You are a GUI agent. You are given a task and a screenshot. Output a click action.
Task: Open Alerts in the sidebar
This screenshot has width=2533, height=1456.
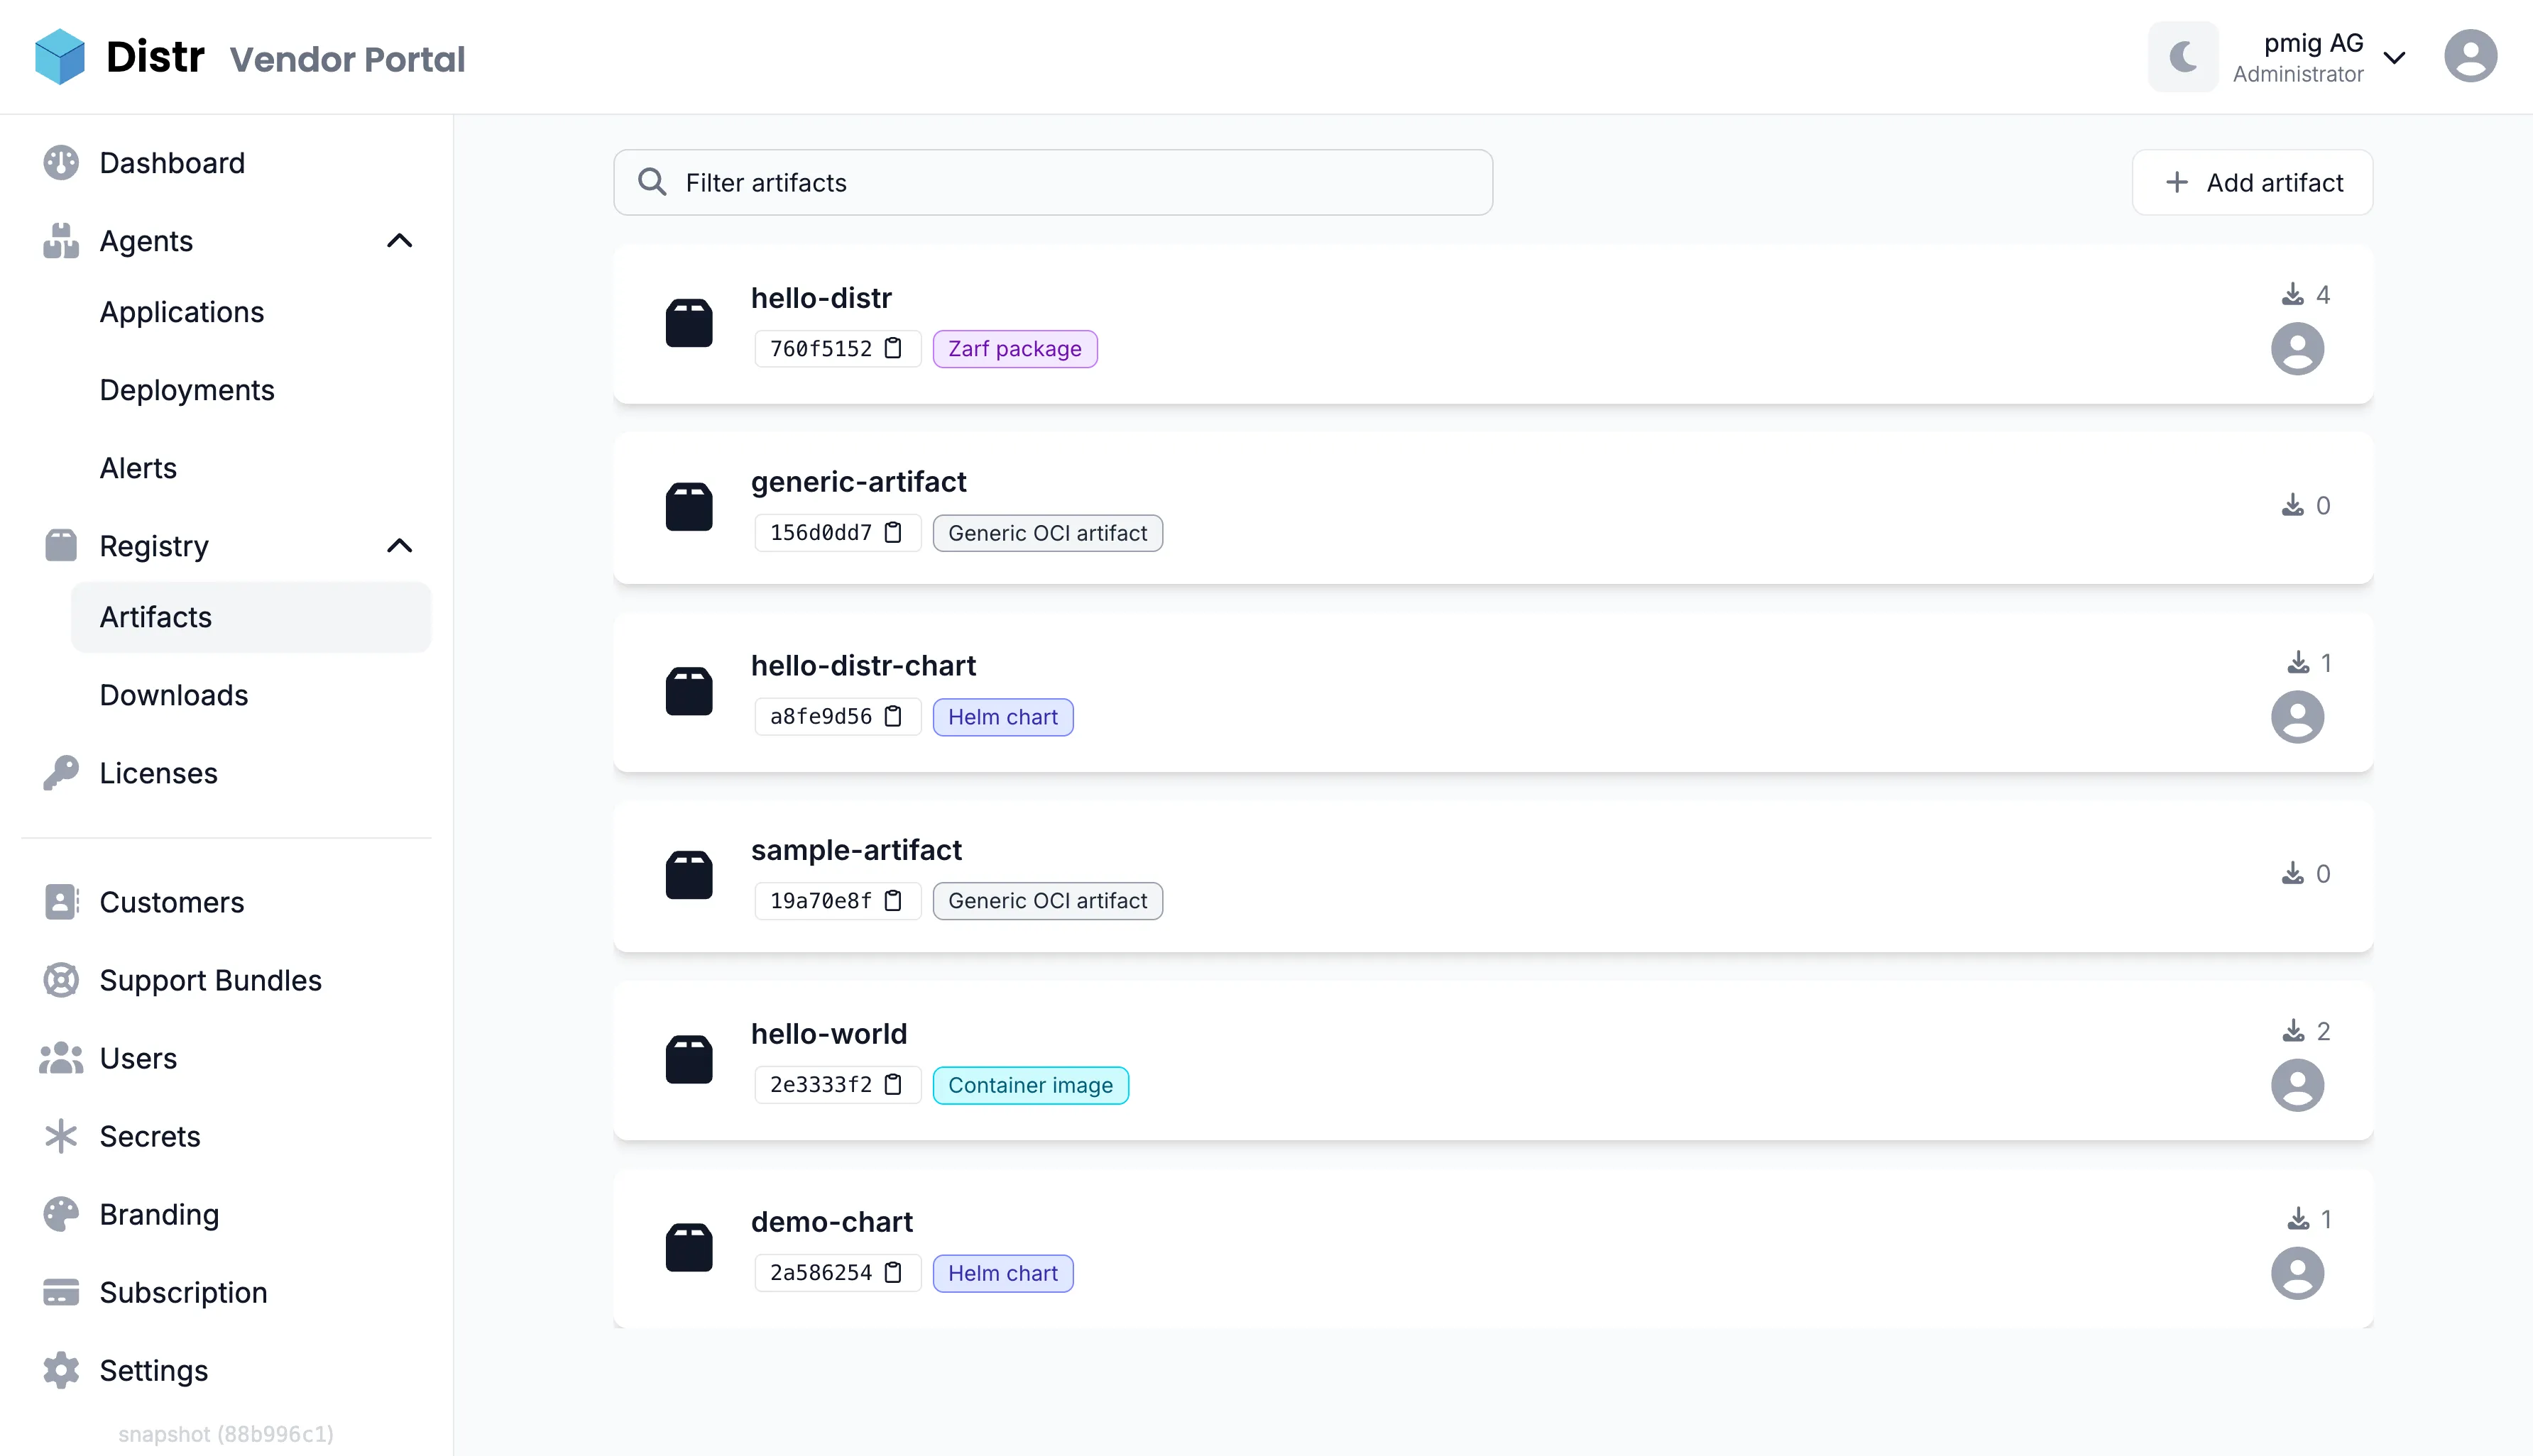click(x=138, y=468)
